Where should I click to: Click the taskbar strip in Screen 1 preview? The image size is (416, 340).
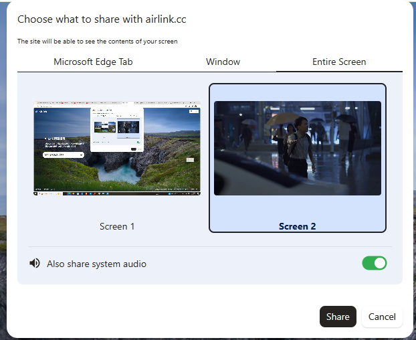tap(117, 193)
